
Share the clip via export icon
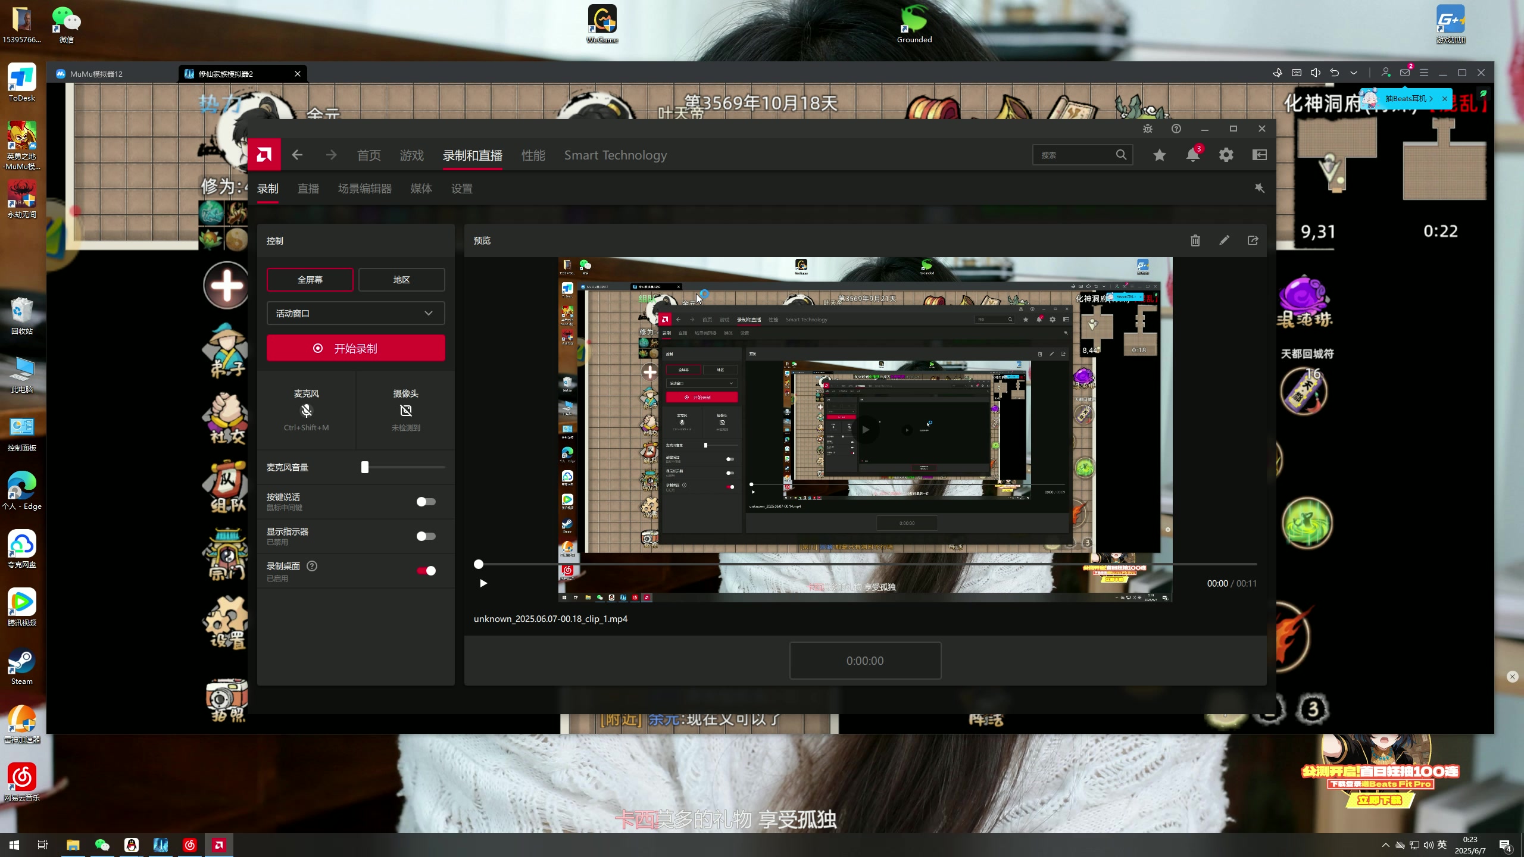click(1253, 240)
